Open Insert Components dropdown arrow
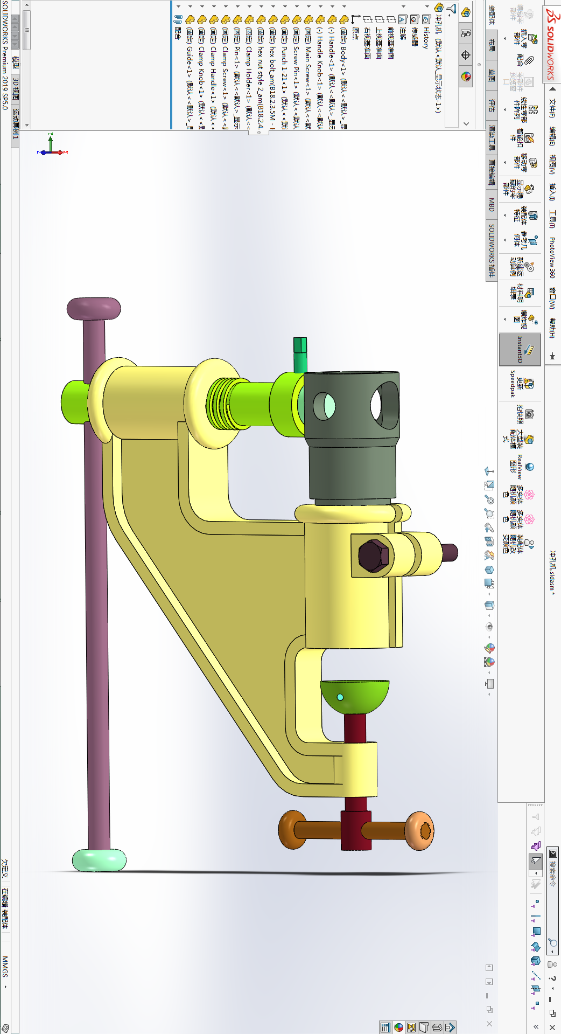The height and width of the screenshot is (1034, 561). tap(505, 39)
